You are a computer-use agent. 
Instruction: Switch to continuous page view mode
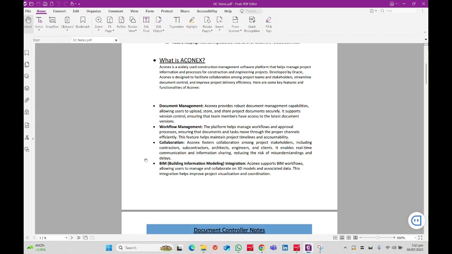342,238
